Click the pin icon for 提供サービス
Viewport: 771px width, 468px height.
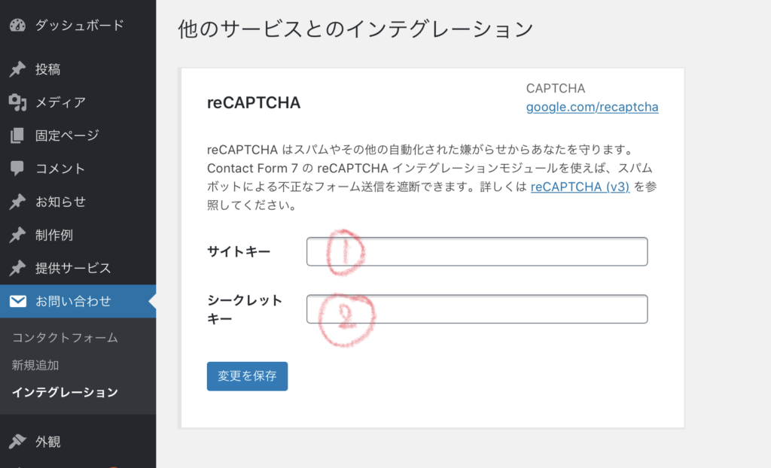click(x=17, y=269)
